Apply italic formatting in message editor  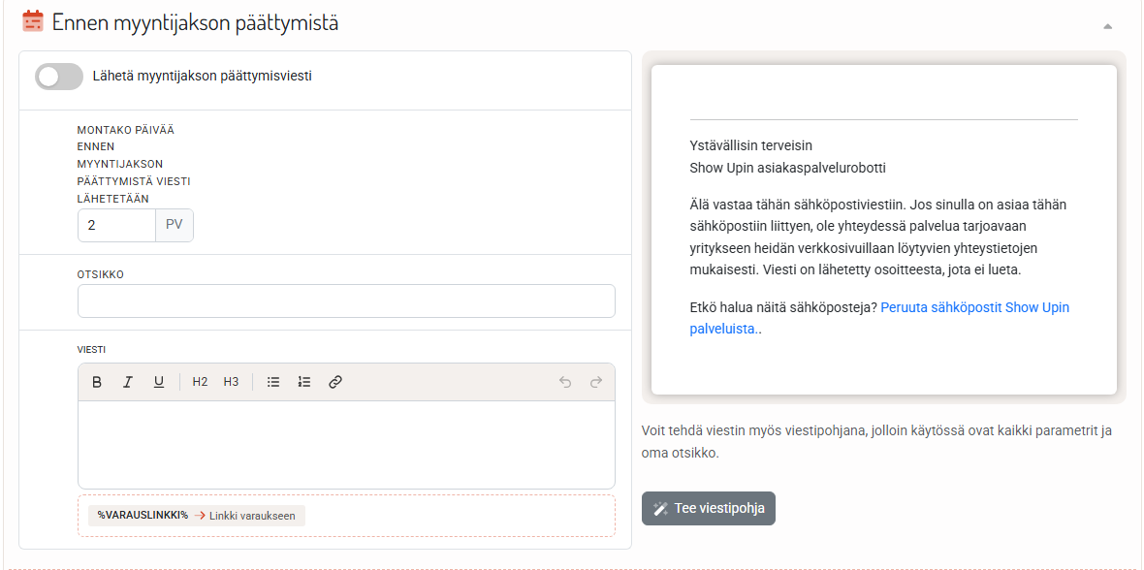[128, 382]
